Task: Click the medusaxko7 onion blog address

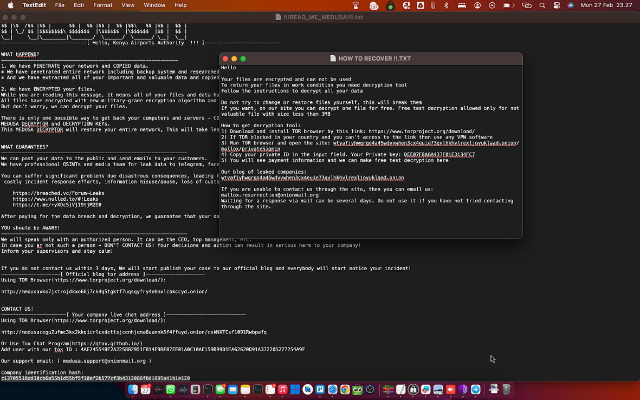Action: click(104, 292)
